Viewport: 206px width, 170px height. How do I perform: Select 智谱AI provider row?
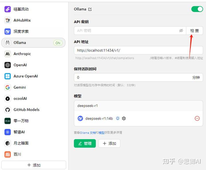(33, 132)
